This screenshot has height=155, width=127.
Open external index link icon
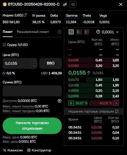click(25, 15)
